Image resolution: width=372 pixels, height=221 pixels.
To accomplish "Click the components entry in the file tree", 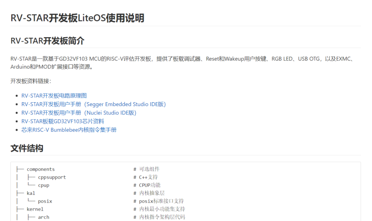I will pos(41,169).
